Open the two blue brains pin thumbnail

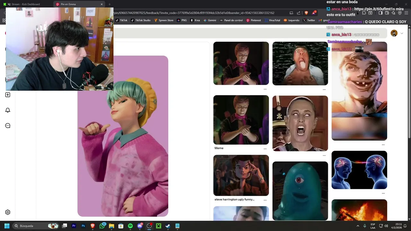pos(359,170)
